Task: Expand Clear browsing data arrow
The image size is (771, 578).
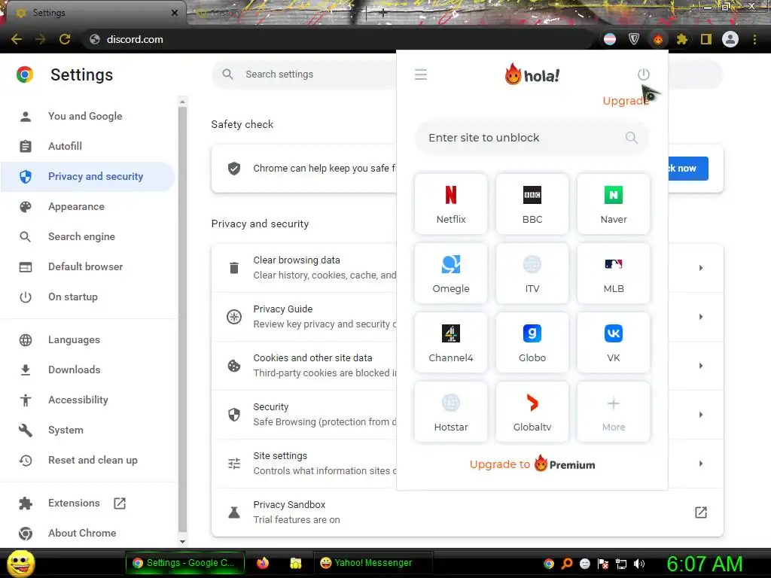Action: point(701,268)
